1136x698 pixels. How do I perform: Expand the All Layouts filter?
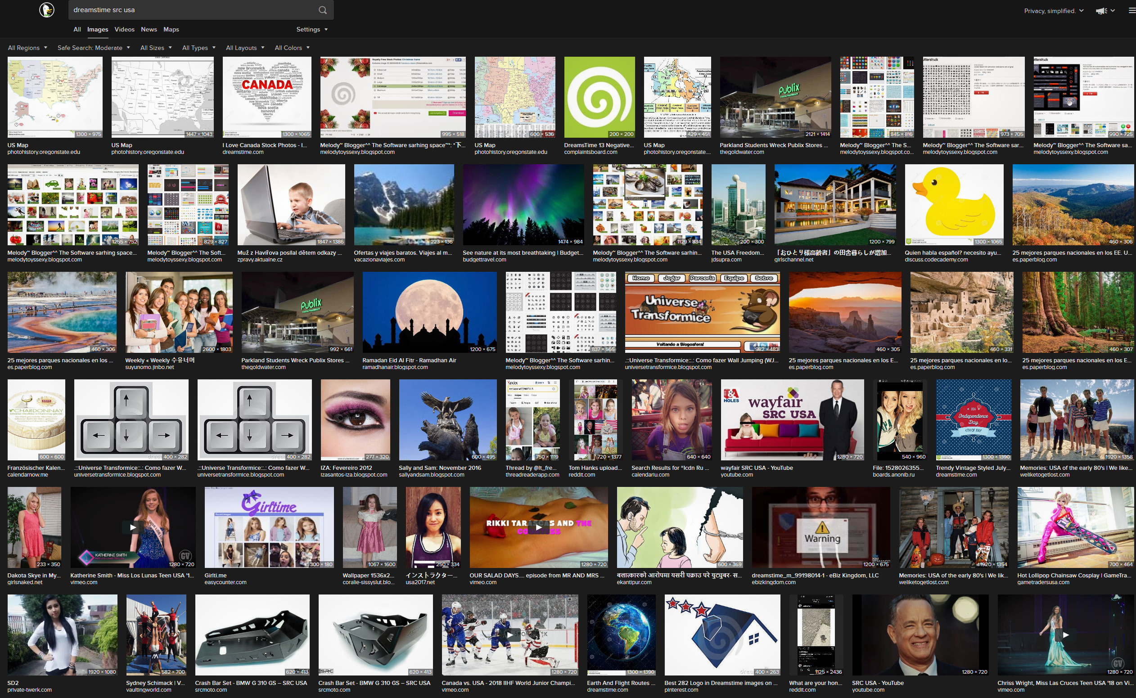(x=245, y=48)
